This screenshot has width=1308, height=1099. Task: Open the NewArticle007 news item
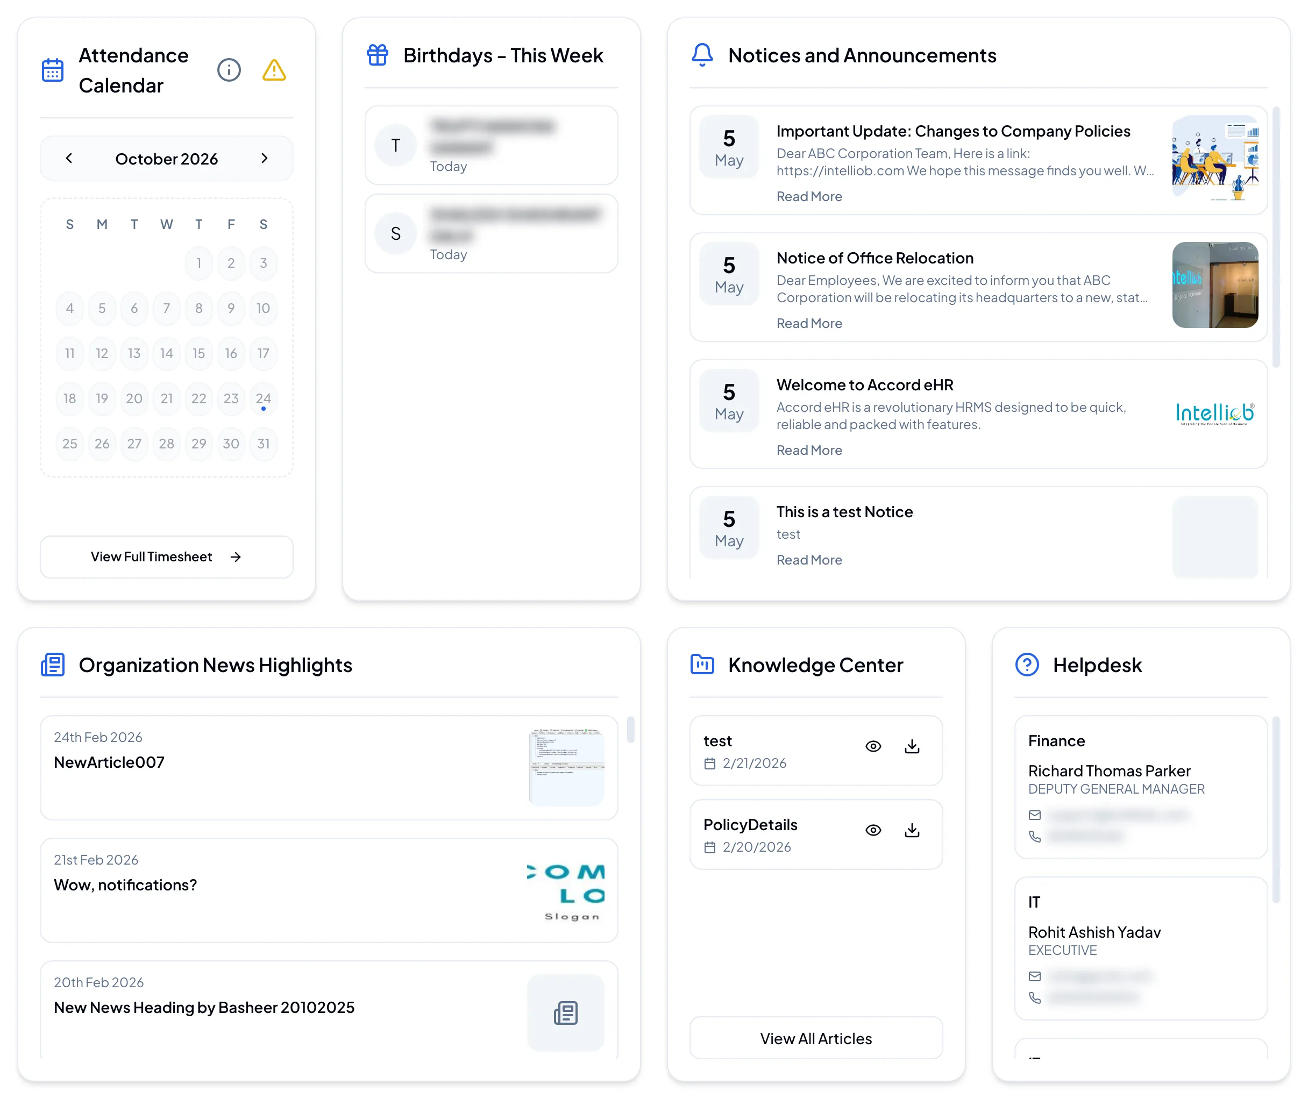tap(329, 768)
